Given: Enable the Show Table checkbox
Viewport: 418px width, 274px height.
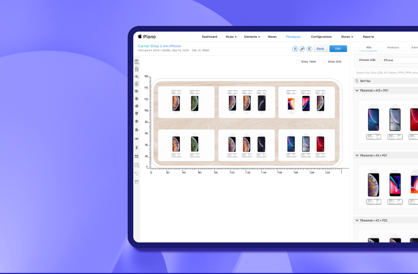Looking at the screenshot, I should tap(298, 61).
